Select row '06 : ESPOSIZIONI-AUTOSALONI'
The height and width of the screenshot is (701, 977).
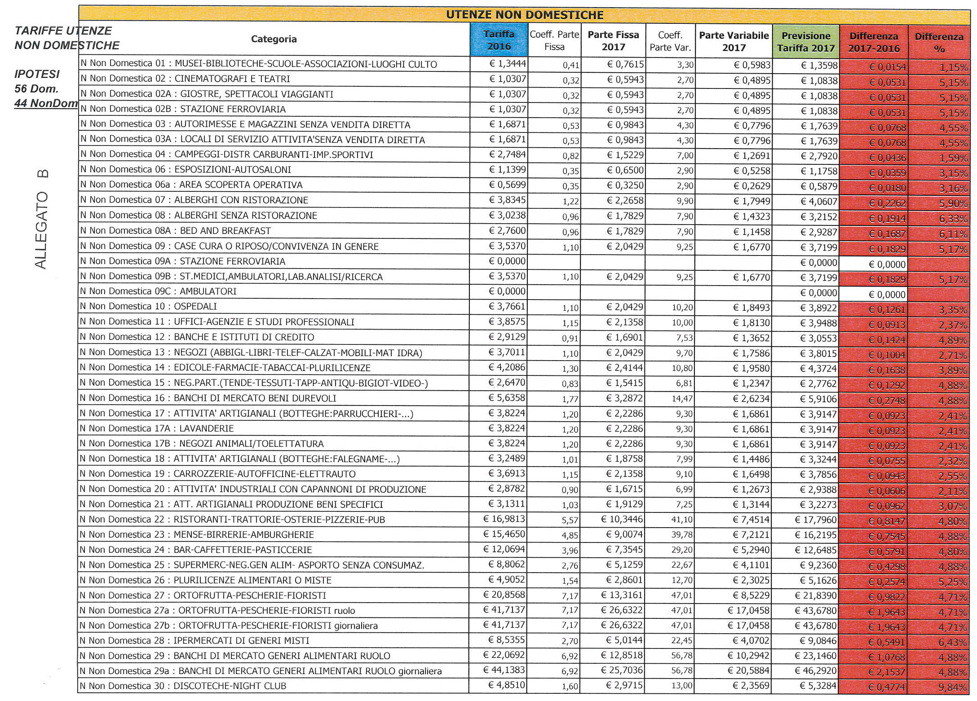524,170
